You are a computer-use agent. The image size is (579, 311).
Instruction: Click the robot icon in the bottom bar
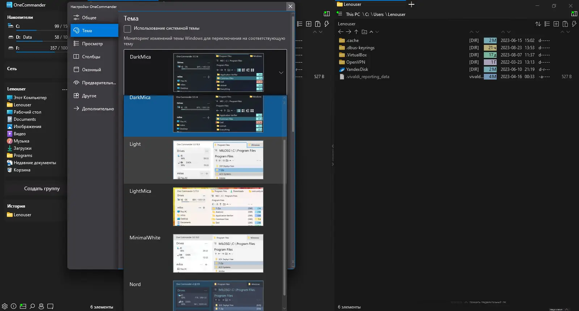tap(41, 306)
